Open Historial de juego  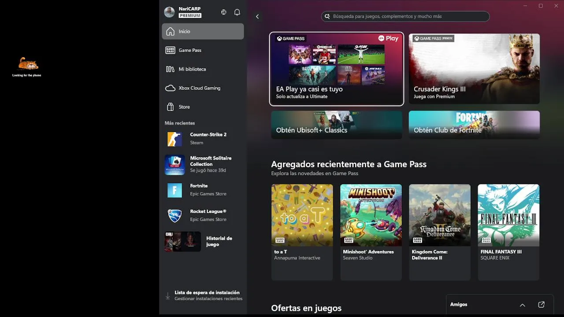[203, 241]
